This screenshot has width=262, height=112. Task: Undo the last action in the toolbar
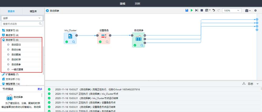point(214,10)
